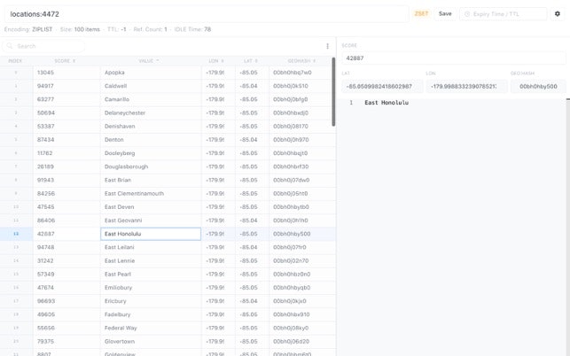Edit the SCORE field showing 42887
Image resolution: width=570 pixels, height=356 pixels.
point(453,58)
